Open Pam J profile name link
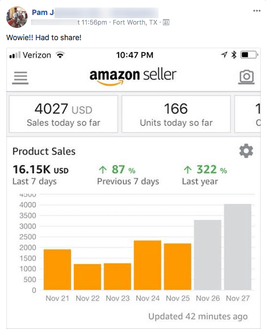 (43, 12)
